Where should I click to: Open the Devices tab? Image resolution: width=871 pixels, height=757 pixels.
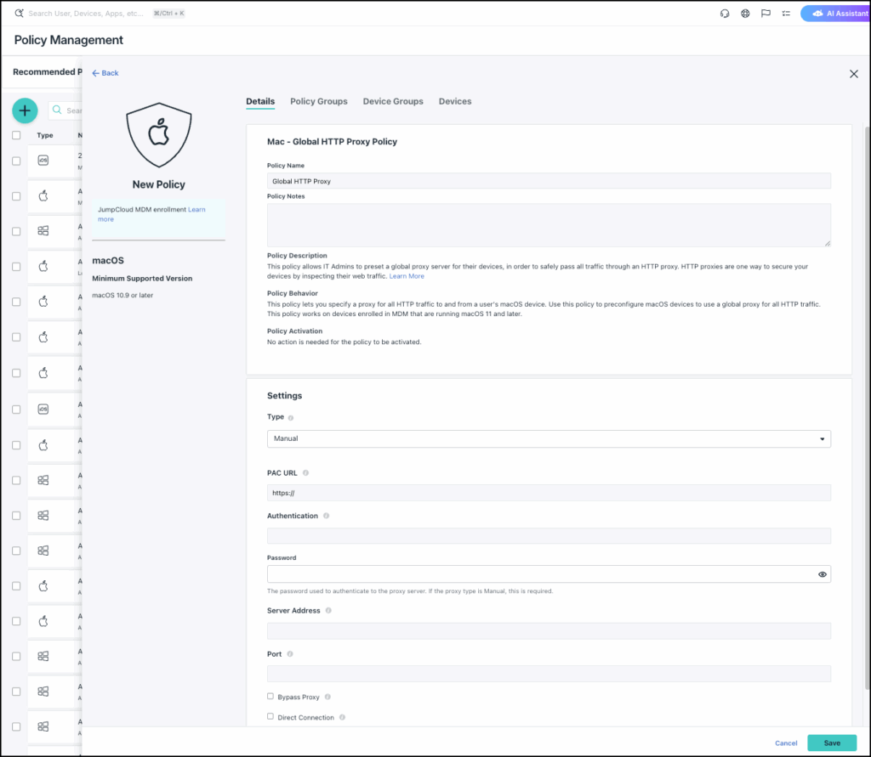(x=454, y=101)
